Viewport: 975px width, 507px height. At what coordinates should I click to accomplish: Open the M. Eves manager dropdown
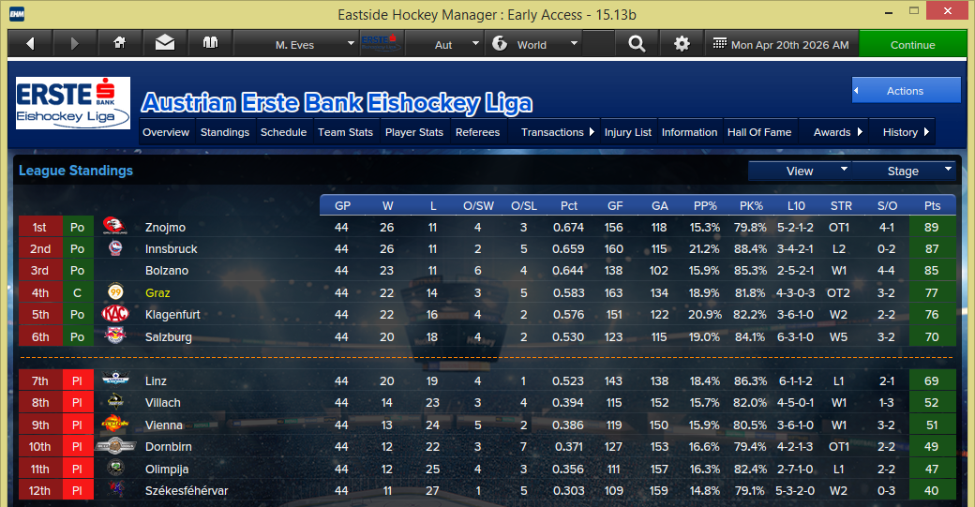tap(296, 44)
